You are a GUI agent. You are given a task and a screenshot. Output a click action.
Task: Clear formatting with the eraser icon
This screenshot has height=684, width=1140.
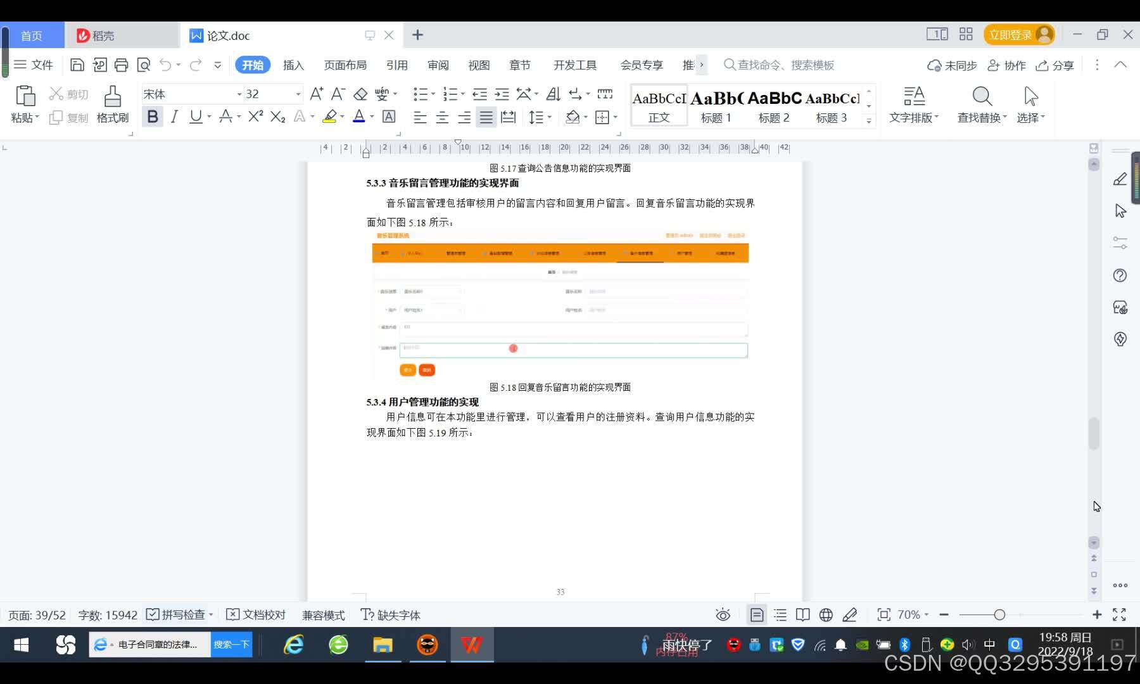click(x=360, y=94)
